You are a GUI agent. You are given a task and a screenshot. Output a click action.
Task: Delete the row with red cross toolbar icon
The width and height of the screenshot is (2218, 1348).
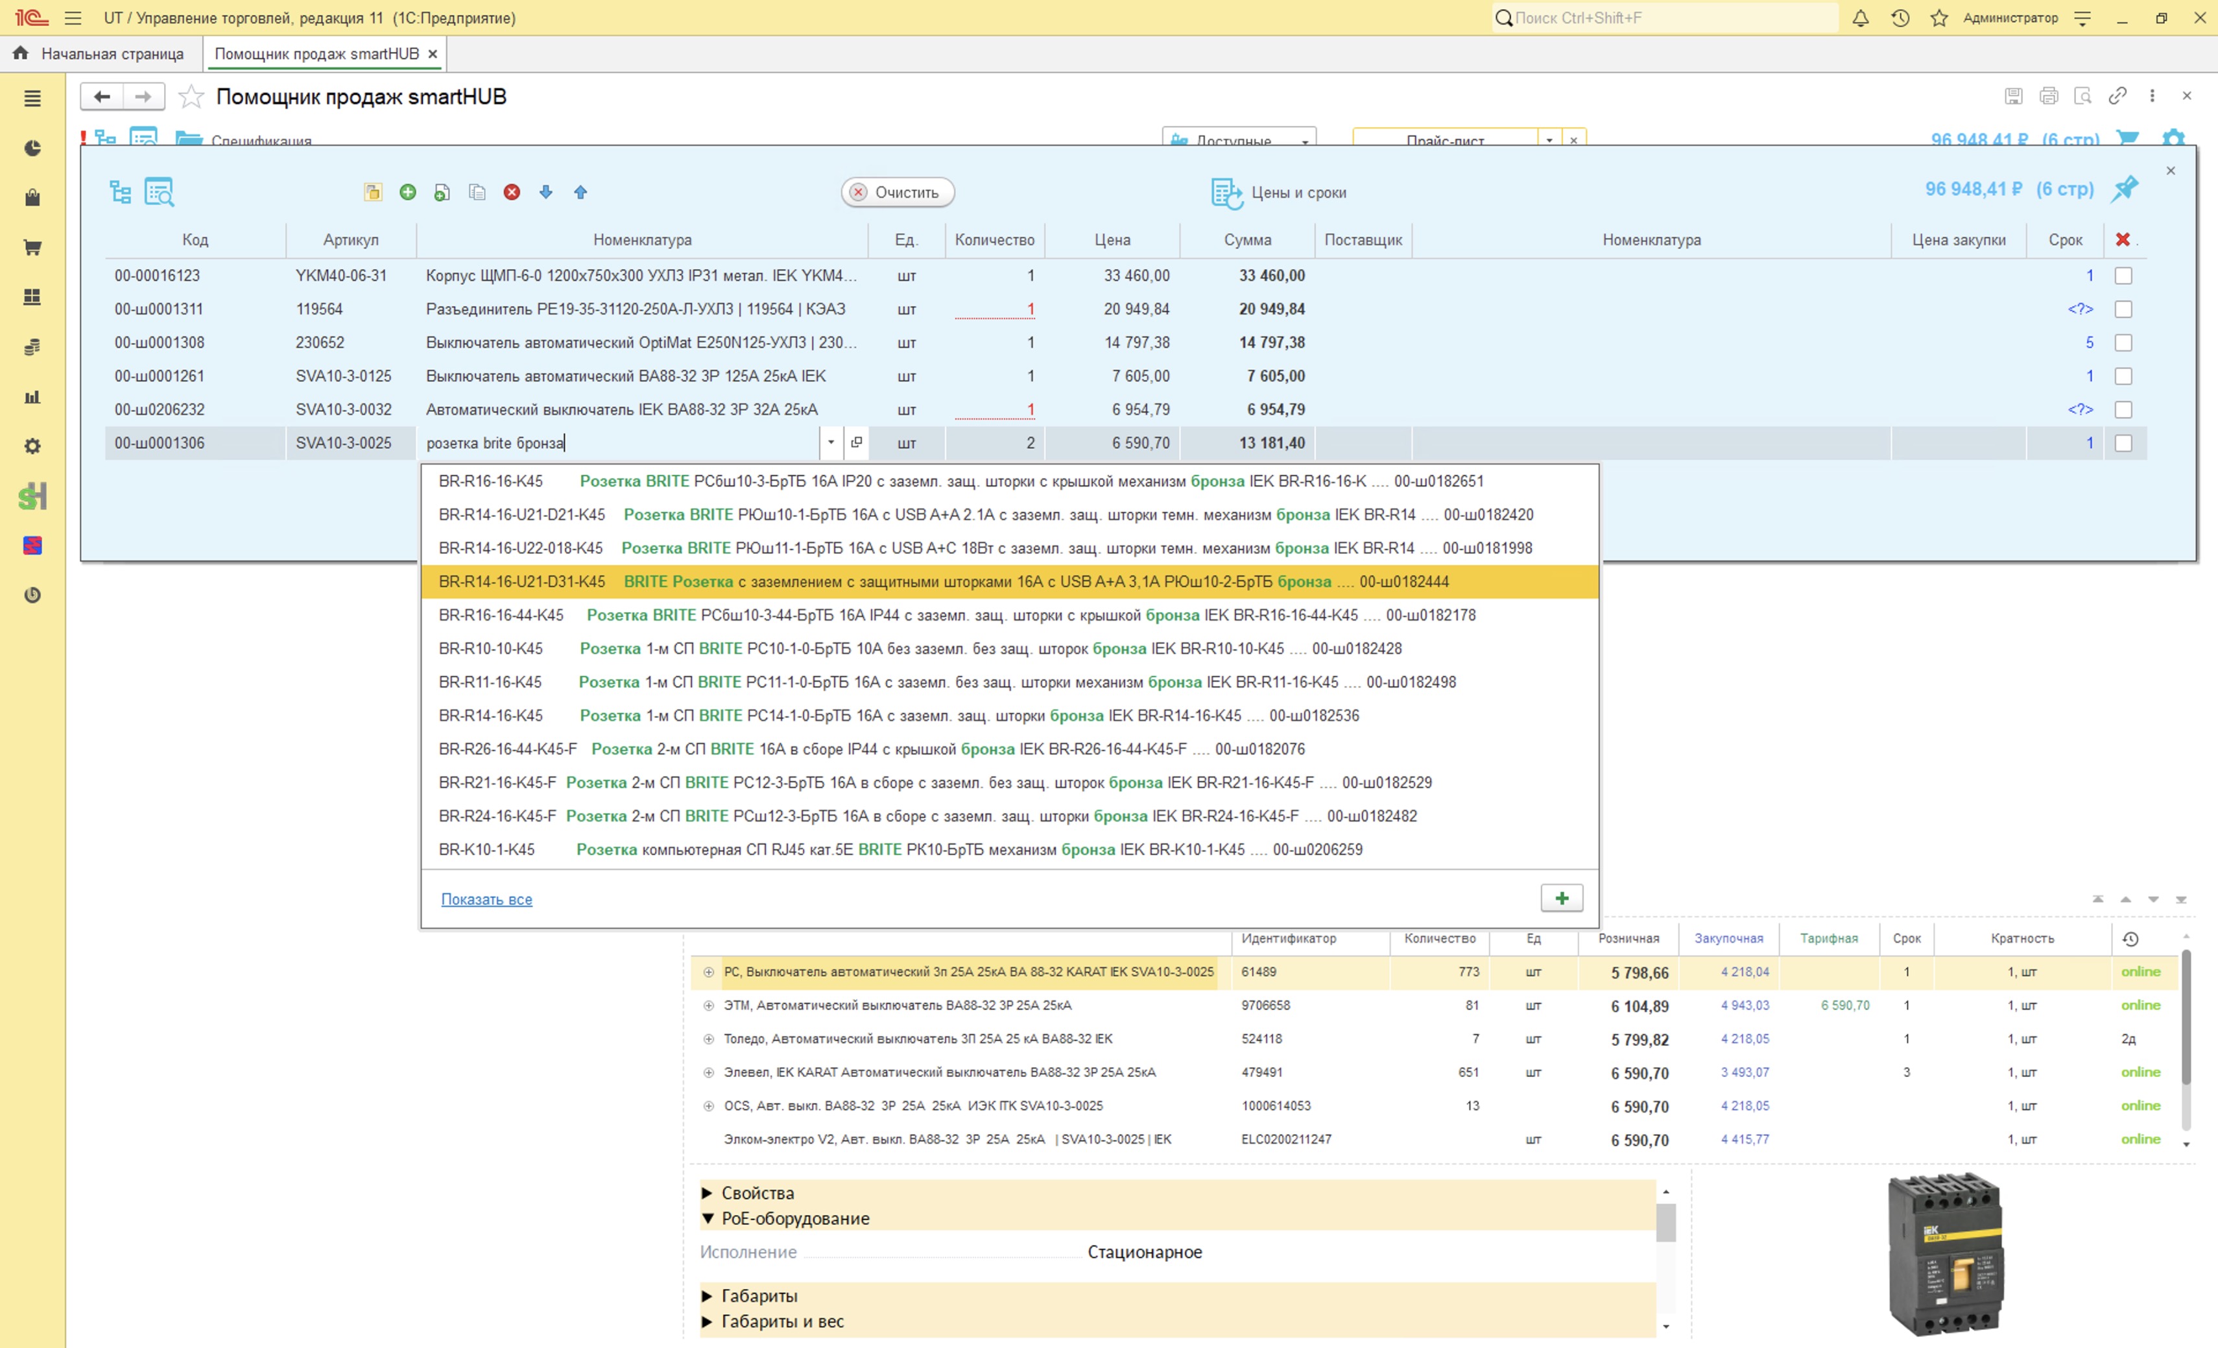pyautogui.click(x=512, y=192)
